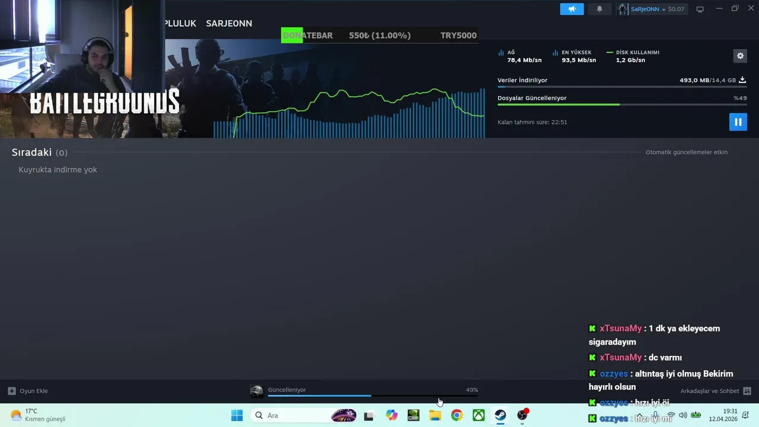Viewport: 759px width, 427px height.
Task: Switch to Big Picture mode monitor icon
Action: coord(700,9)
